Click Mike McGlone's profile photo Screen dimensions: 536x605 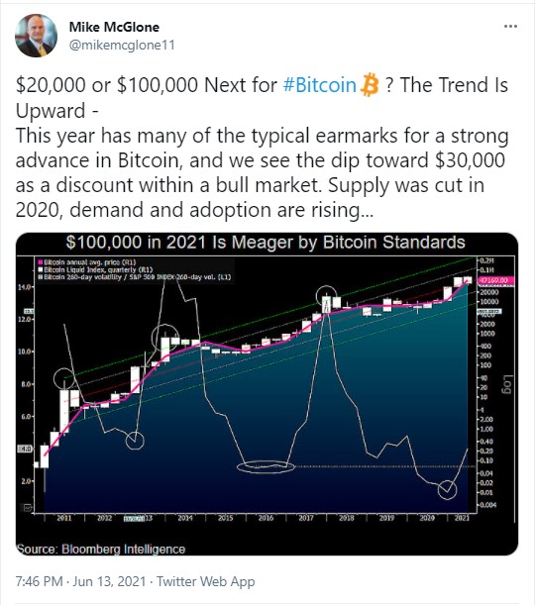click(36, 36)
